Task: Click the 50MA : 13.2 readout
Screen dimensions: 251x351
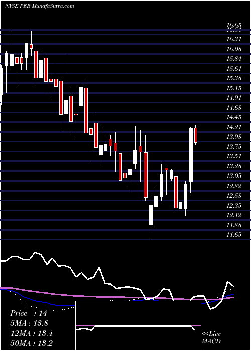Action: pos(31,343)
